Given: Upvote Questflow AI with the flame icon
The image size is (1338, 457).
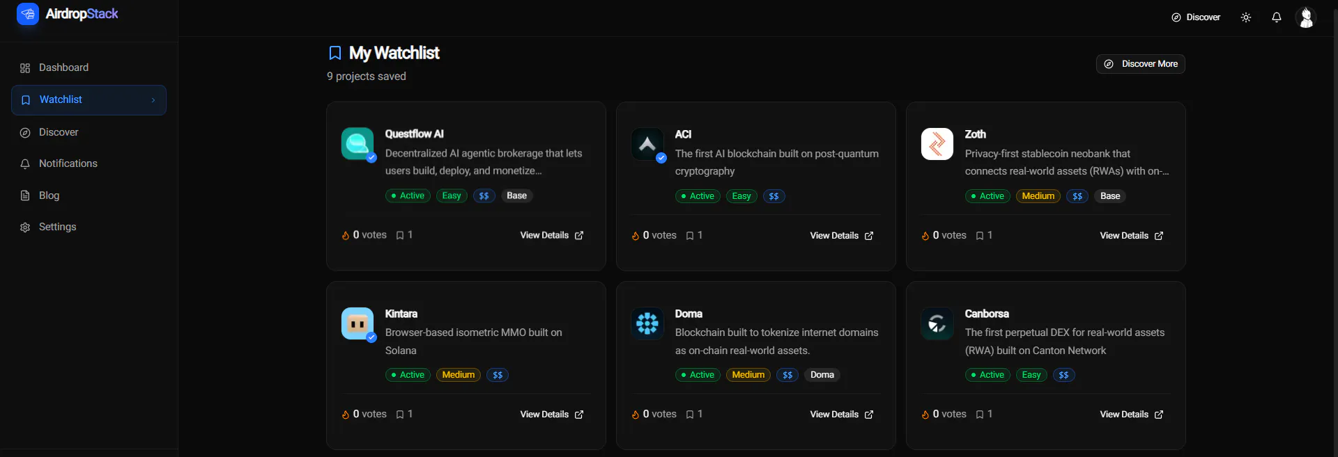Looking at the screenshot, I should click(x=346, y=236).
